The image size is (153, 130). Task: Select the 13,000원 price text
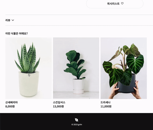(58, 106)
